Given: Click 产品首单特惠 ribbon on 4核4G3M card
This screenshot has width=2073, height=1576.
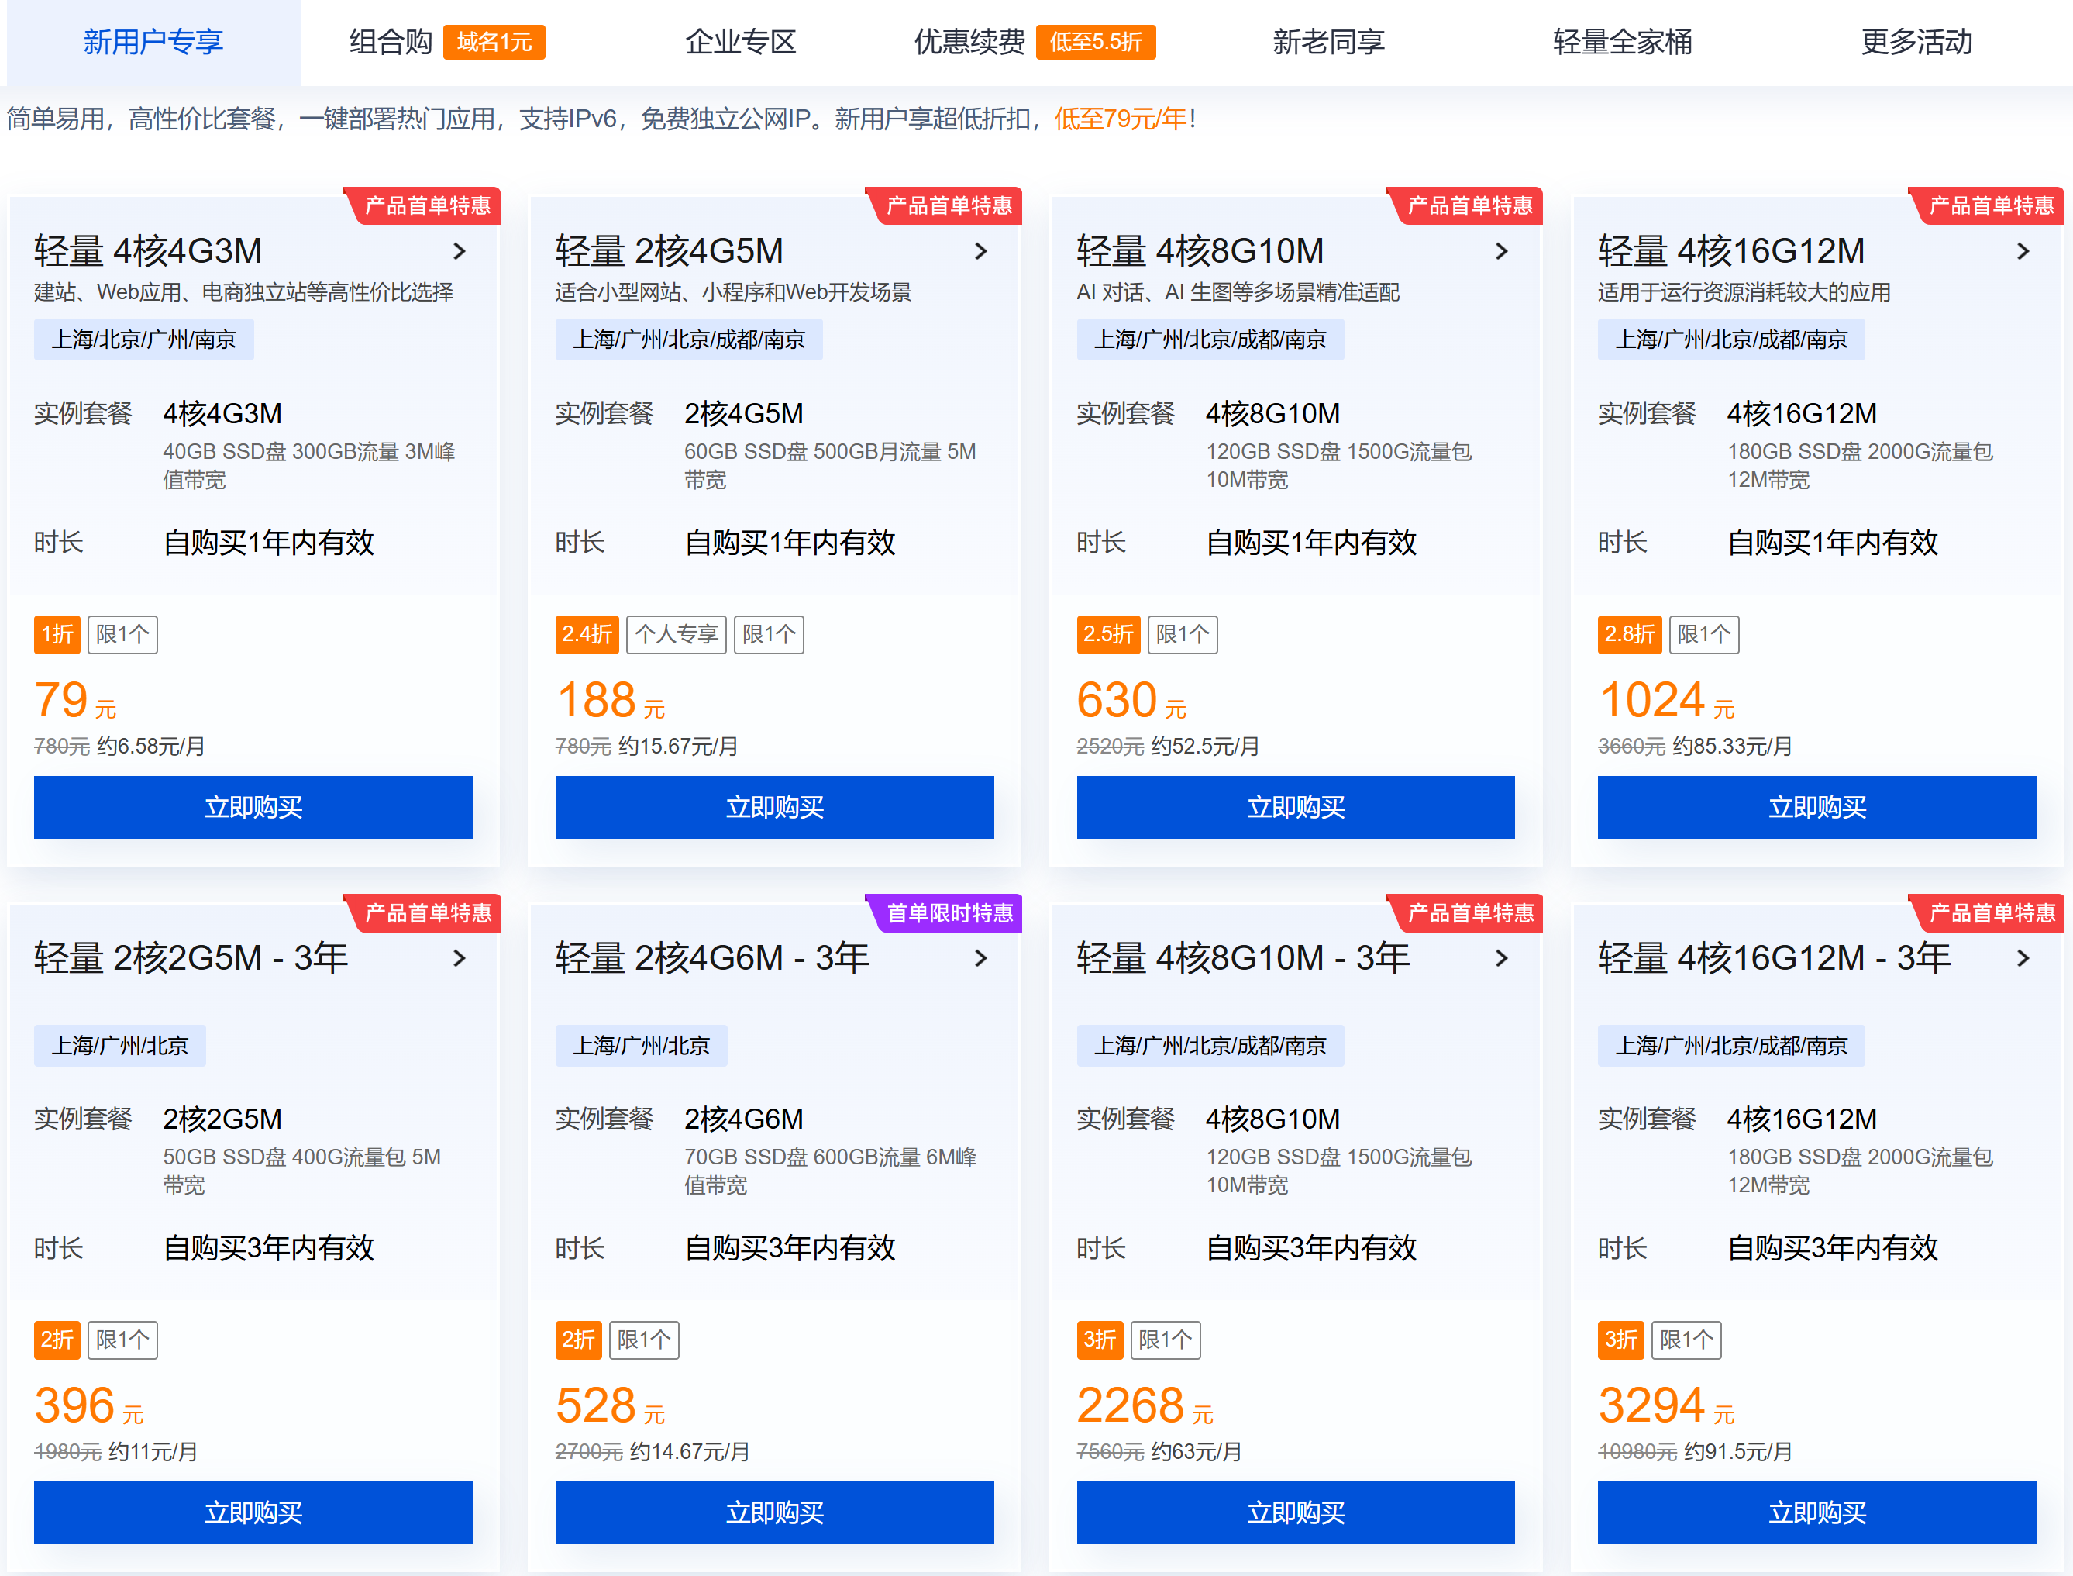Looking at the screenshot, I should pos(422,205).
